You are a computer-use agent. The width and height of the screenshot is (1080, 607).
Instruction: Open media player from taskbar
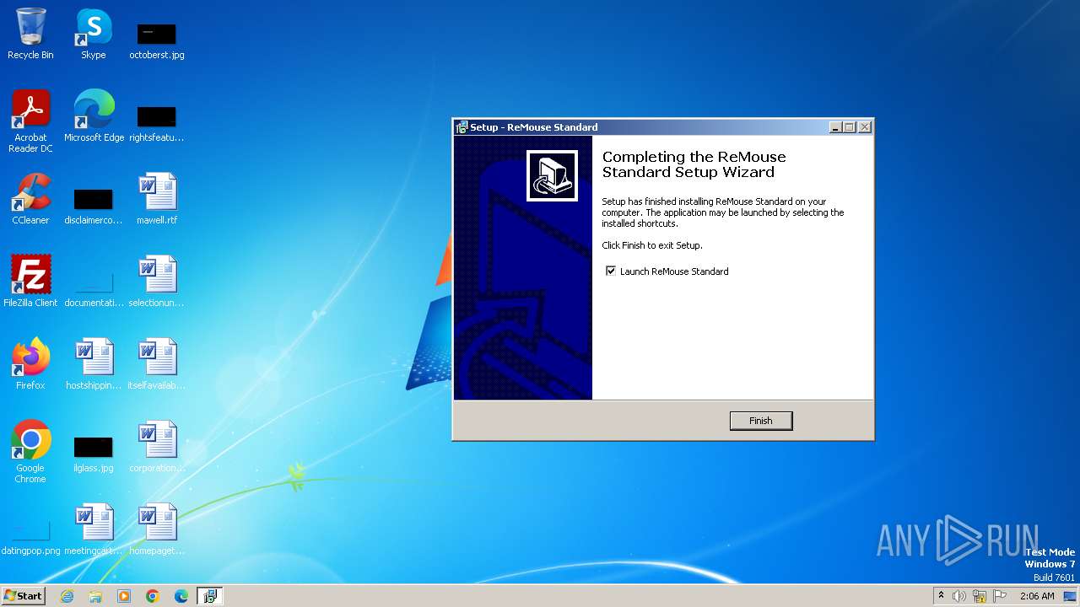point(124,596)
